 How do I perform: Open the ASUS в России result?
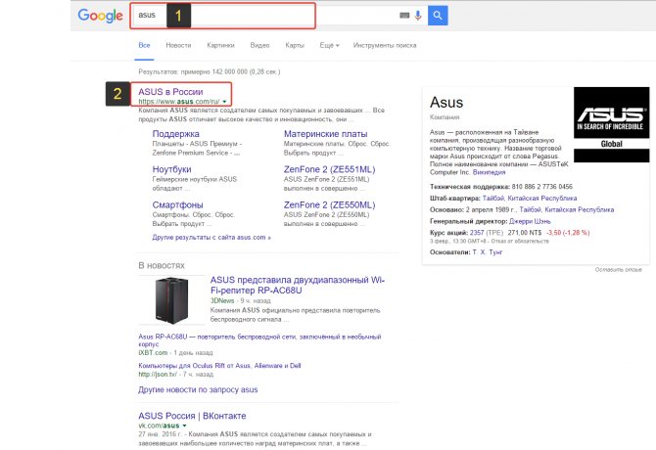click(170, 92)
